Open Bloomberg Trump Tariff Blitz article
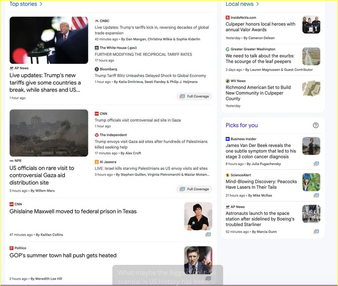Viewport: 338px width, 286px height. pos(150,76)
